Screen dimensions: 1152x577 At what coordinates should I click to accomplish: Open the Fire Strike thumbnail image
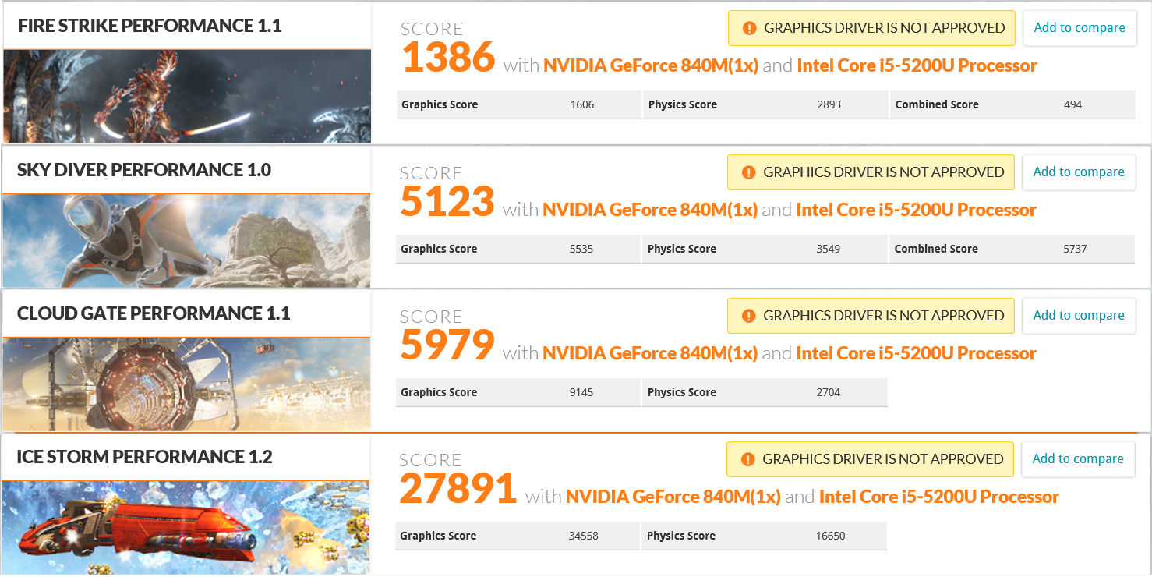(187, 97)
